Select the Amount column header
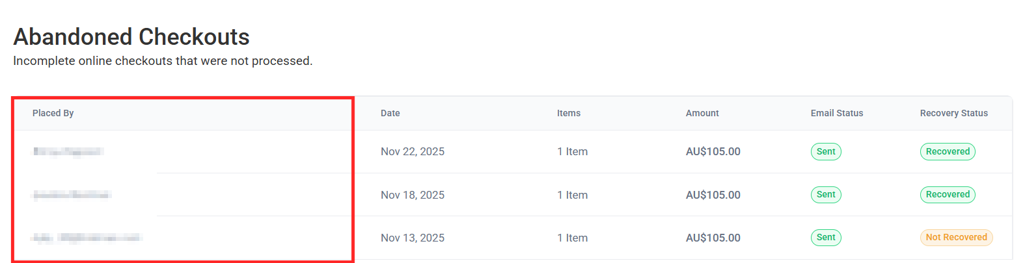Viewport: 1025px width, 263px height. pyautogui.click(x=702, y=113)
